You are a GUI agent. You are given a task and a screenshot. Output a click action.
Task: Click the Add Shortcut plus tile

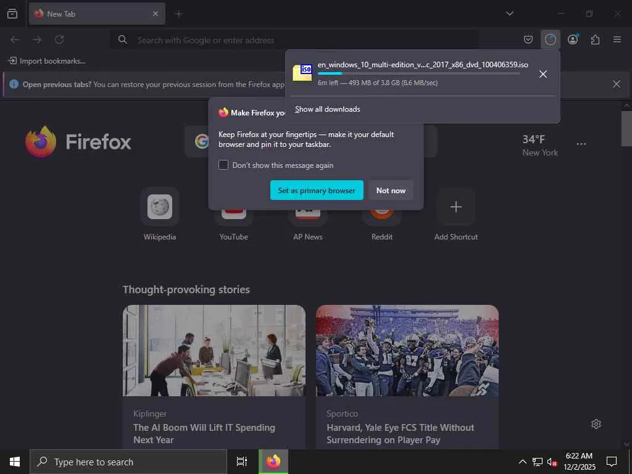click(456, 206)
